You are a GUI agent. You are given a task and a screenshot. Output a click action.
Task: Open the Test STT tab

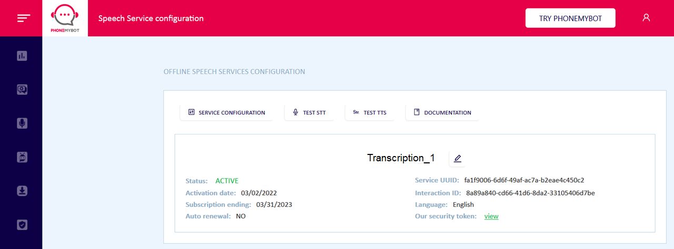[309, 112]
